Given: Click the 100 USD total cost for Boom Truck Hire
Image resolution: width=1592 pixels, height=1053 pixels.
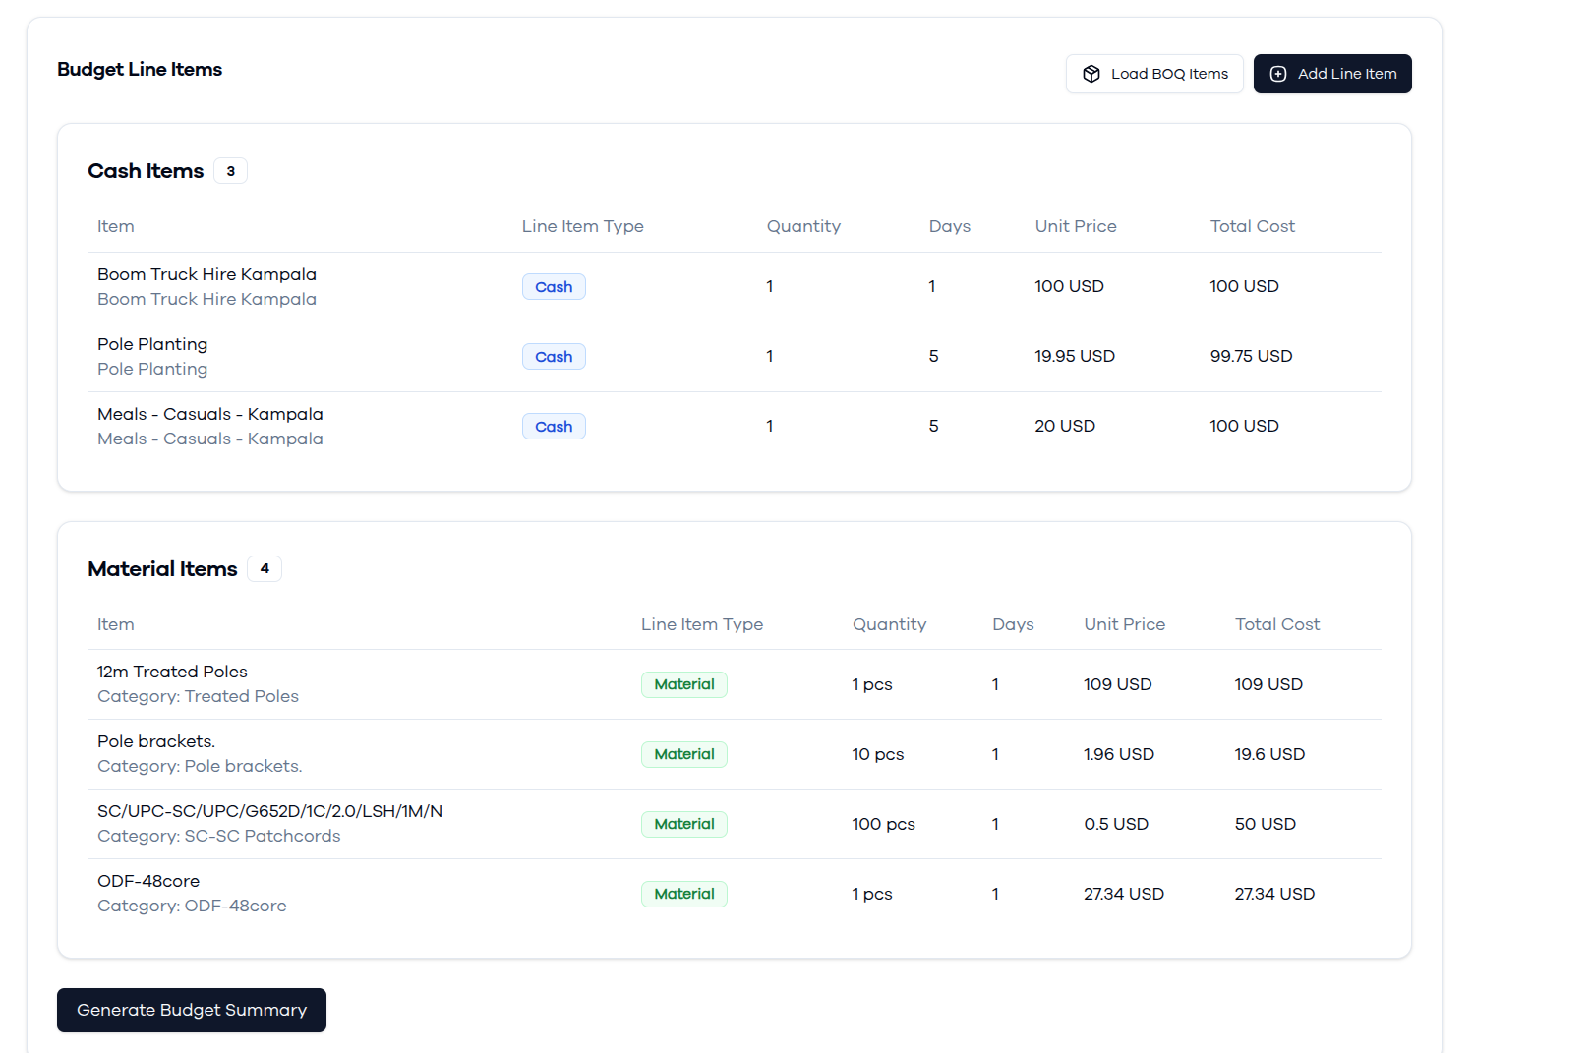Looking at the screenshot, I should pyautogui.click(x=1244, y=286).
